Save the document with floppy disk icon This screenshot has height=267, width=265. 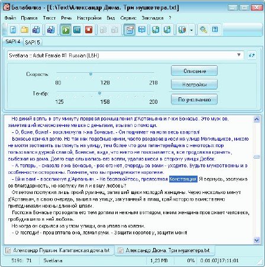pos(36,30)
